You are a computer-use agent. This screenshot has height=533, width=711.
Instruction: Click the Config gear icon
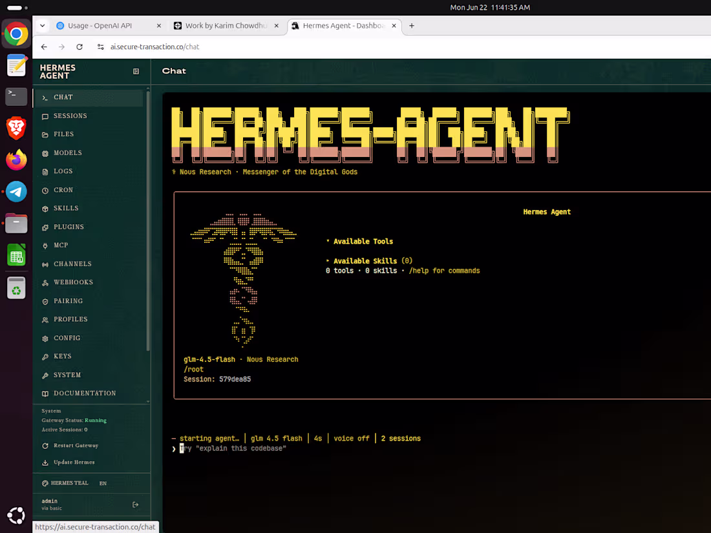pos(45,339)
